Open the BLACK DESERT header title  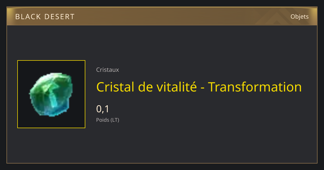pyautogui.click(x=45, y=17)
